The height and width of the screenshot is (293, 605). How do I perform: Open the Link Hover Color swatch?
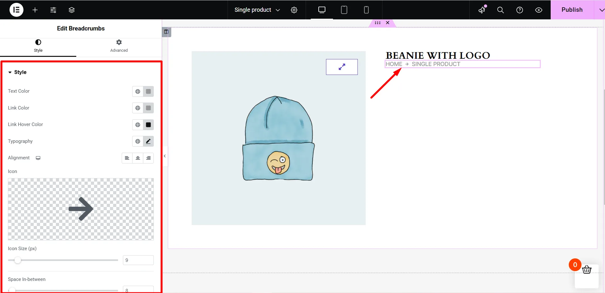[148, 124]
